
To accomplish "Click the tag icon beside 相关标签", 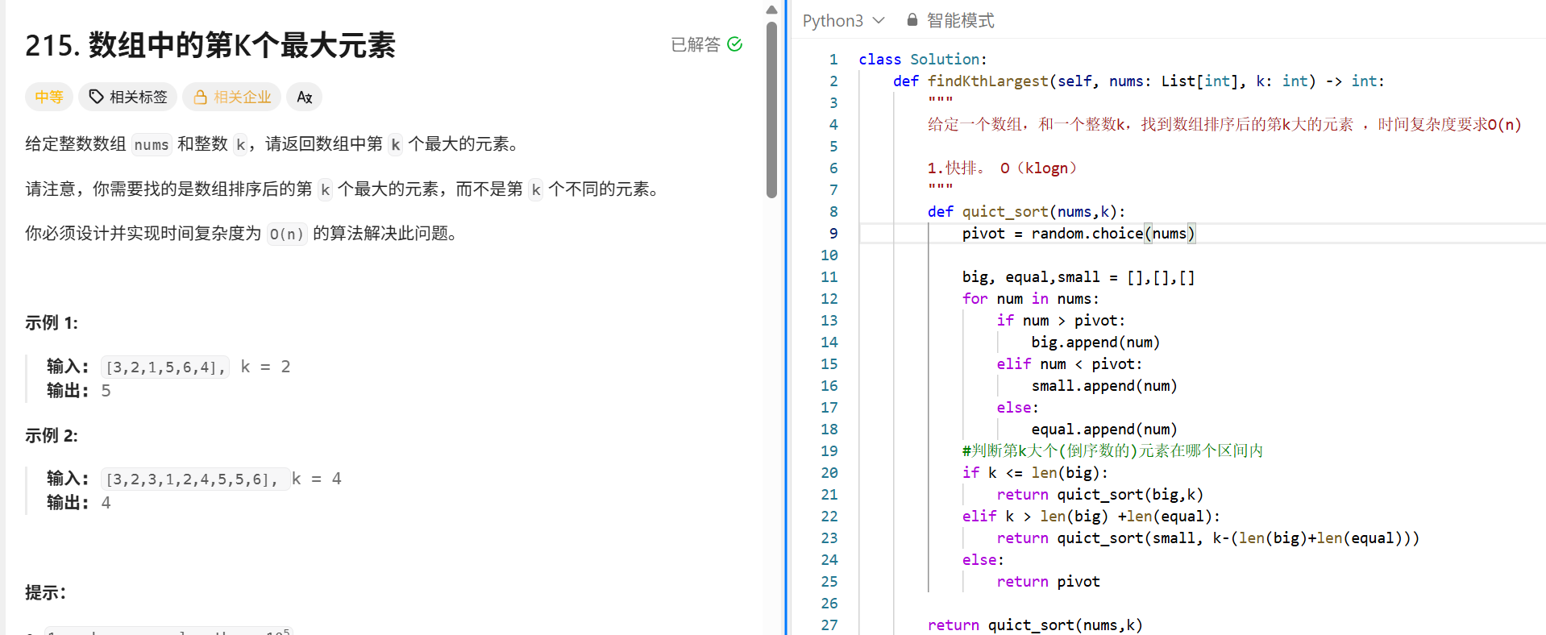I will 96,97.
